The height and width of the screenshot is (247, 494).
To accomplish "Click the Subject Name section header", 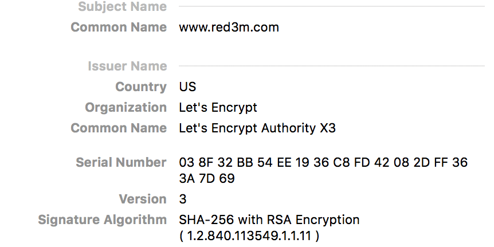I will [x=122, y=7].
